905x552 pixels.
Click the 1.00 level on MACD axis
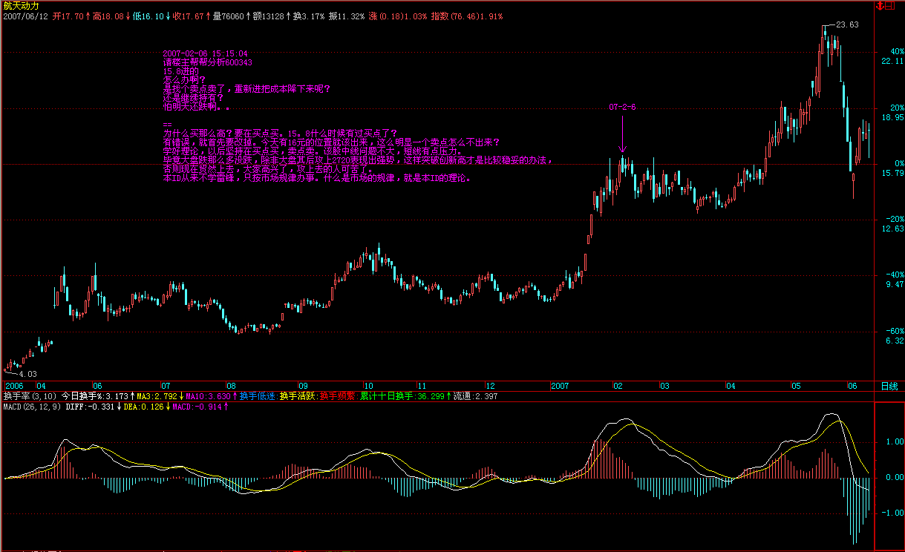894,441
